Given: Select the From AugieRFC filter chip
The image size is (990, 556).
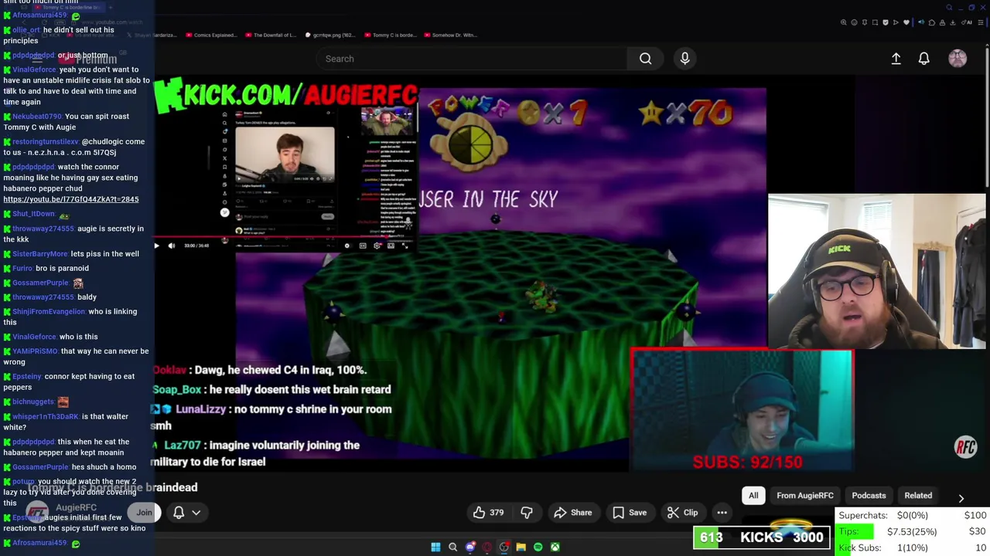Looking at the screenshot, I should [x=805, y=496].
